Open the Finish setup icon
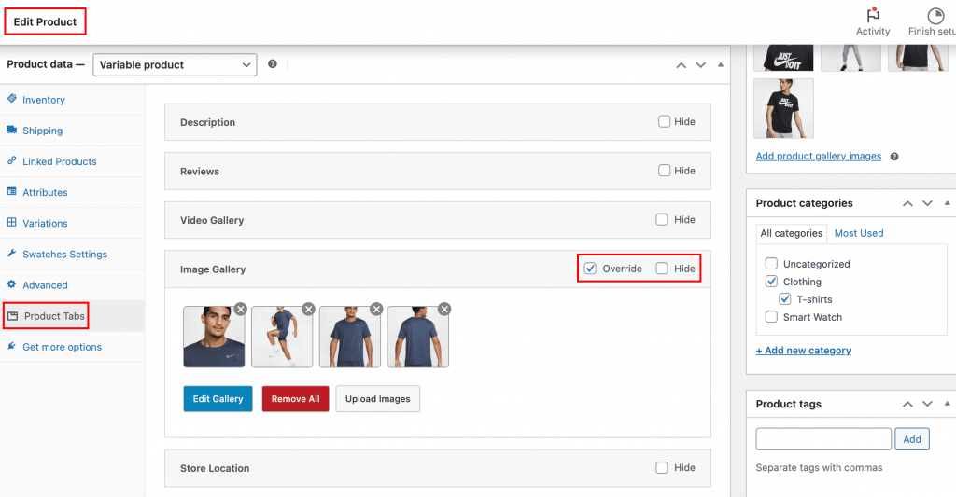The height and width of the screenshot is (497, 956). click(x=935, y=16)
